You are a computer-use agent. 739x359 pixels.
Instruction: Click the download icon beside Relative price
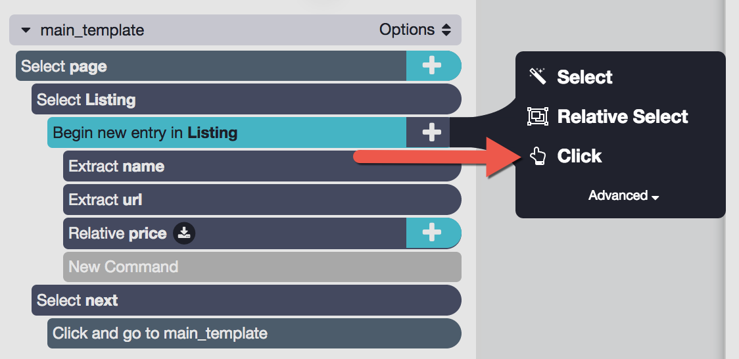[x=184, y=233]
